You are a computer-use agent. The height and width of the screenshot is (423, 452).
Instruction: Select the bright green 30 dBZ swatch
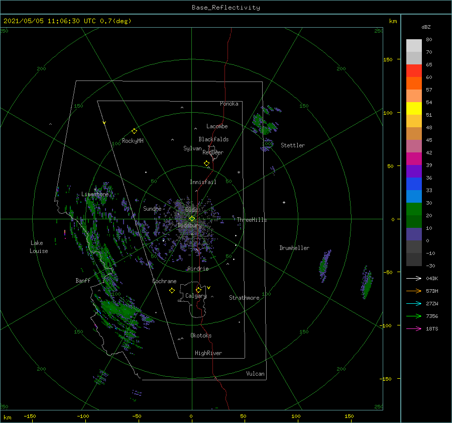point(414,209)
